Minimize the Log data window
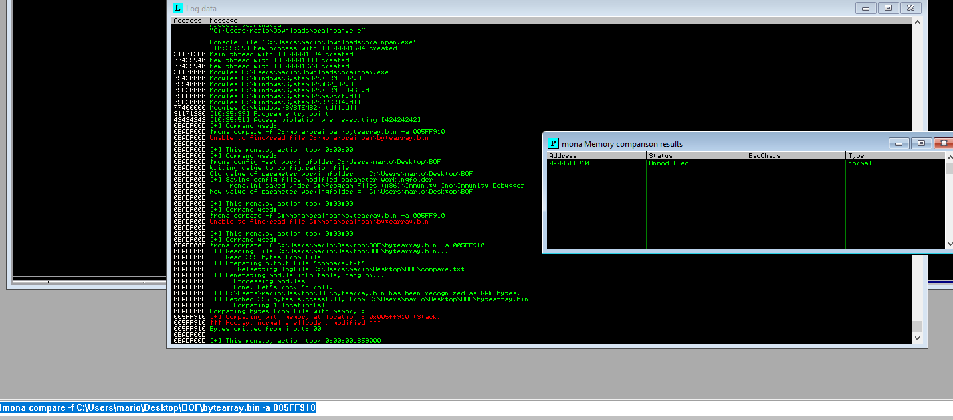Screen dimensions: 953x420 865,8
